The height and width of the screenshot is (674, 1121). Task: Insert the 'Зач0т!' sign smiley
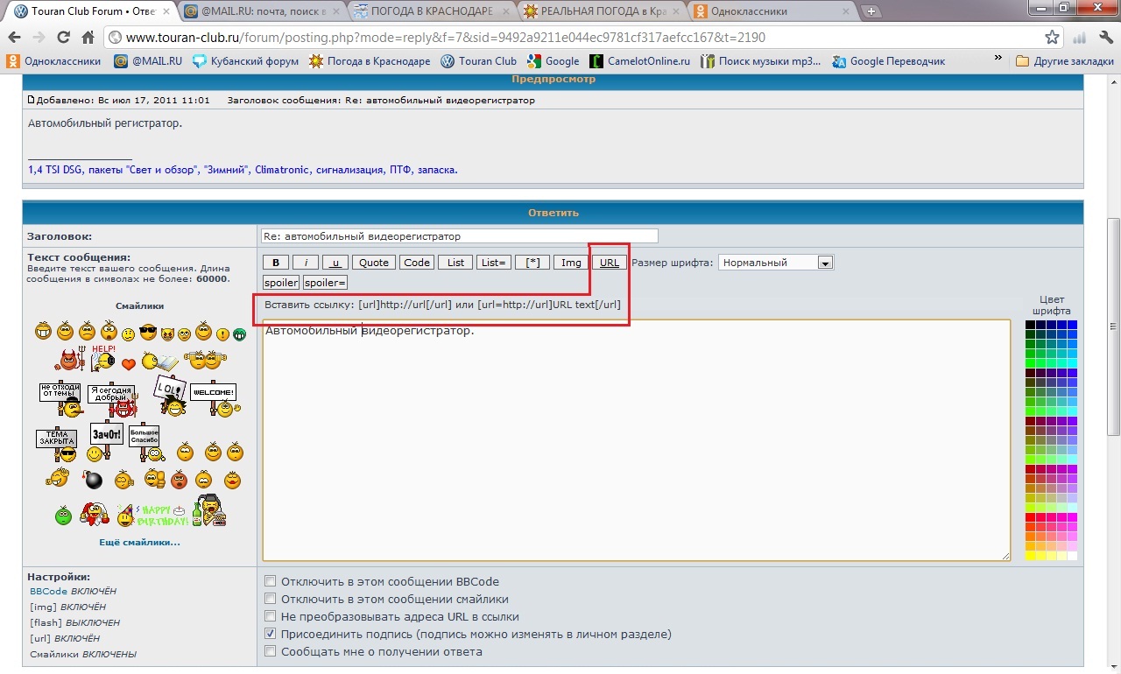click(106, 442)
